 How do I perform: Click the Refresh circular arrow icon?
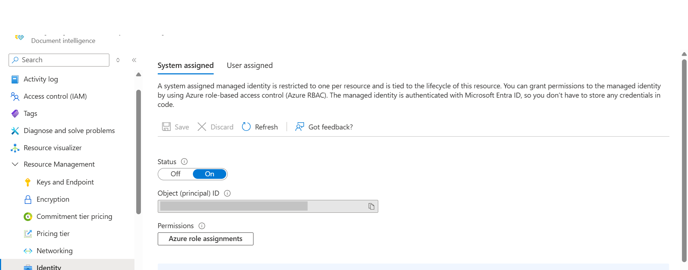(x=246, y=127)
